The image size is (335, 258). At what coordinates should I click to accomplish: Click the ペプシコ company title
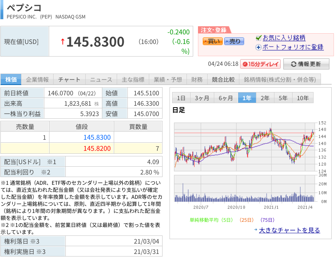(x=24, y=8)
